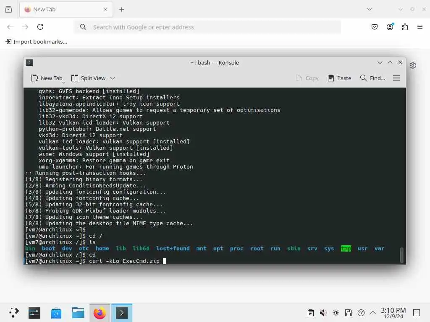Expand the list all tabs chevron
The image size is (430, 322).
(x=370, y=9)
